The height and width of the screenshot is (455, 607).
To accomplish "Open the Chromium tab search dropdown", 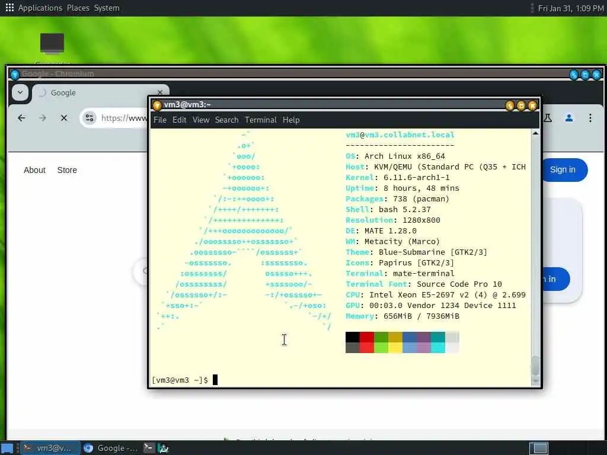I will pos(20,92).
